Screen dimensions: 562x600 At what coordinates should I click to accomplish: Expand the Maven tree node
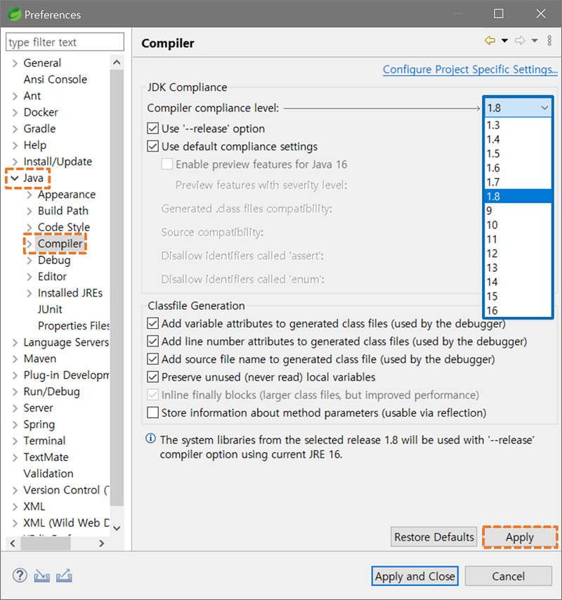coord(15,359)
